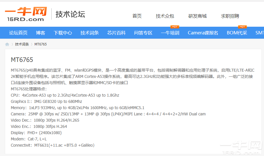
Task: Click Camera课报名 in the blue menu
Action: (203, 33)
